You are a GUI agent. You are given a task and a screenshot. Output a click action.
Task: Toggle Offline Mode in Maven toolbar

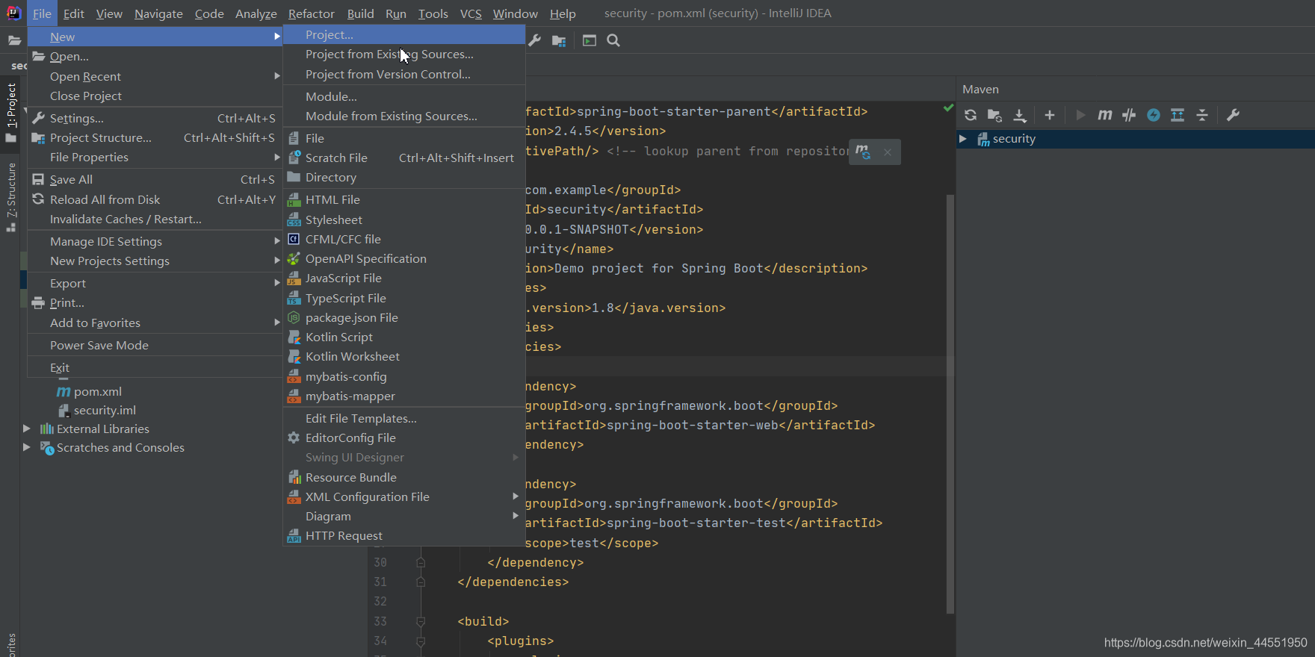[1129, 115]
